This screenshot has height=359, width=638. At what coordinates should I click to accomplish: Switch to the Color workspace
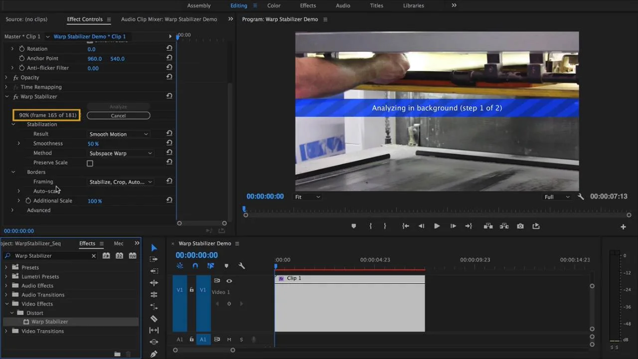274,5
